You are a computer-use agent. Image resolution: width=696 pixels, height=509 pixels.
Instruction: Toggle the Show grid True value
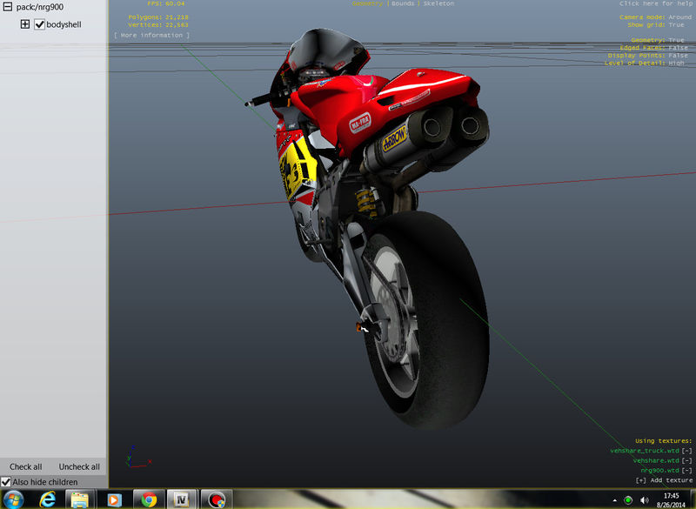[x=676, y=25]
